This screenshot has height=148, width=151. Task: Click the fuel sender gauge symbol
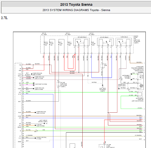point(140,77)
